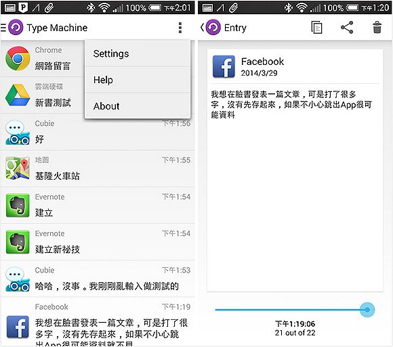The width and height of the screenshot is (393, 347).
Task: Tap the copy entry icon
Action: [x=316, y=28]
